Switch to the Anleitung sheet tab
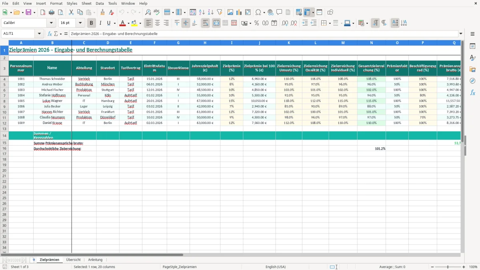The image size is (480, 270). click(95, 260)
